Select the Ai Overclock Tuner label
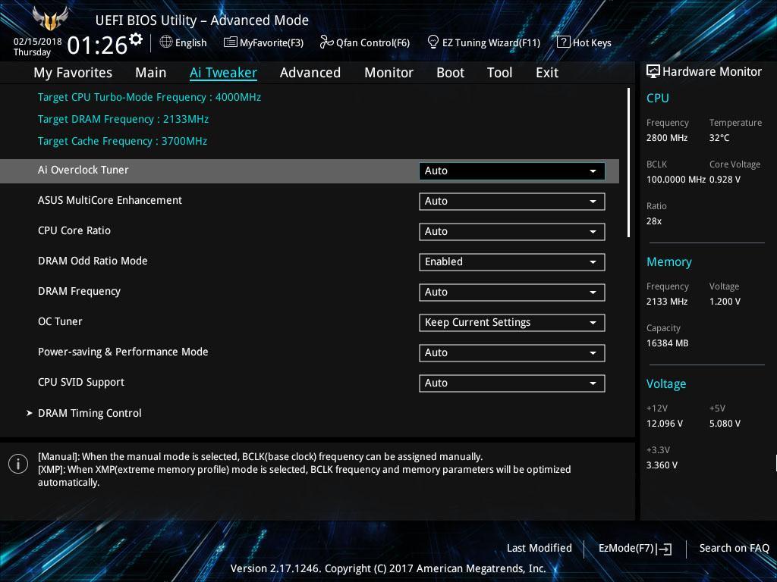Screen dimensions: 777x582 83,170
